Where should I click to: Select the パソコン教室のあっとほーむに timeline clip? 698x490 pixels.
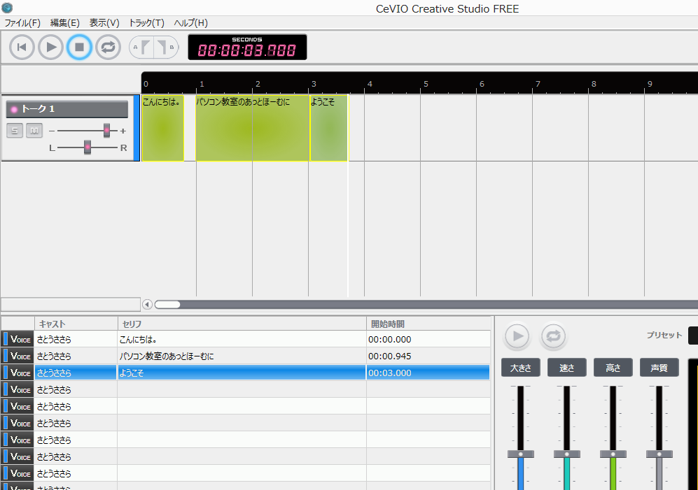point(253,128)
